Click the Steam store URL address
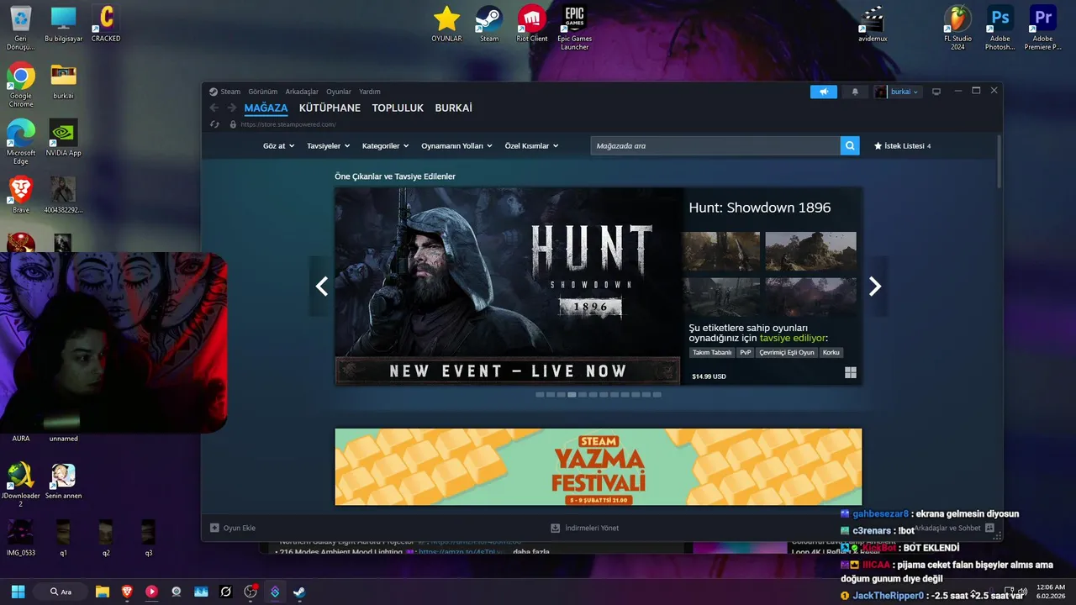 (288, 124)
